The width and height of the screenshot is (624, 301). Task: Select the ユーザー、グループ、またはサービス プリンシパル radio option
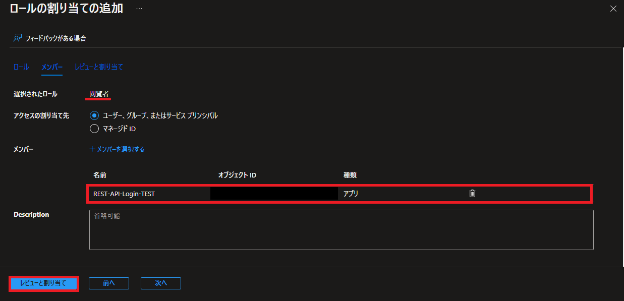click(94, 115)
